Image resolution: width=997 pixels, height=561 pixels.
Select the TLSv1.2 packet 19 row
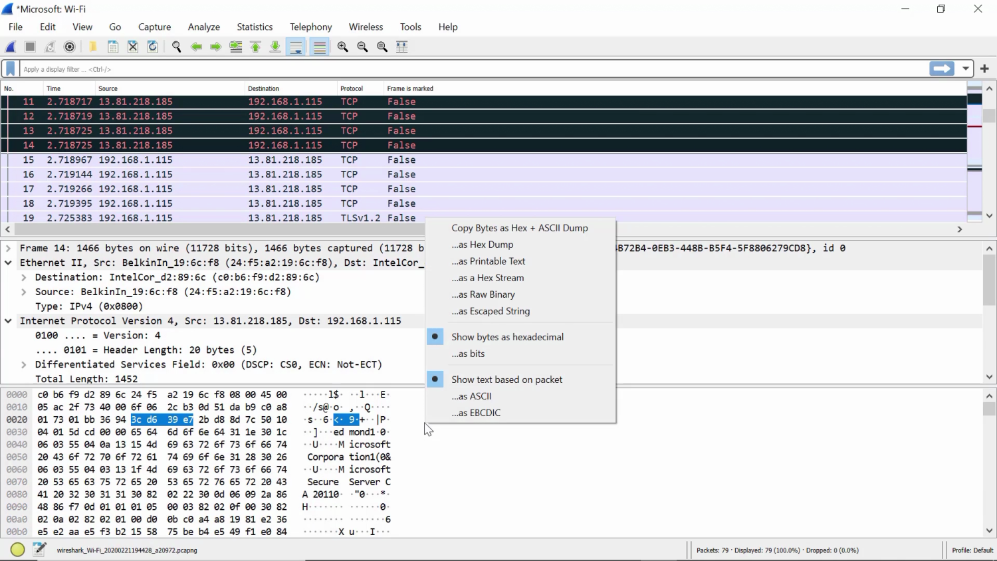point(484,217)
